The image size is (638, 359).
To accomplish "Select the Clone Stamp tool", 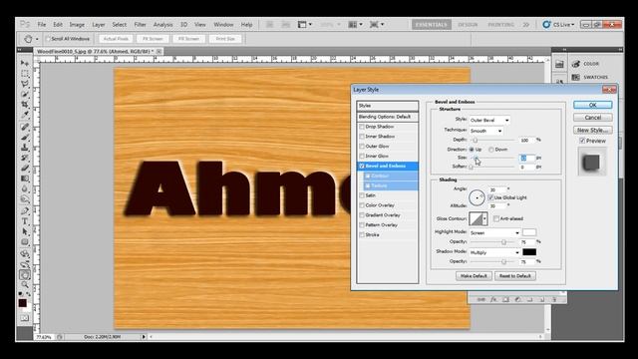I will coord(25,148).
